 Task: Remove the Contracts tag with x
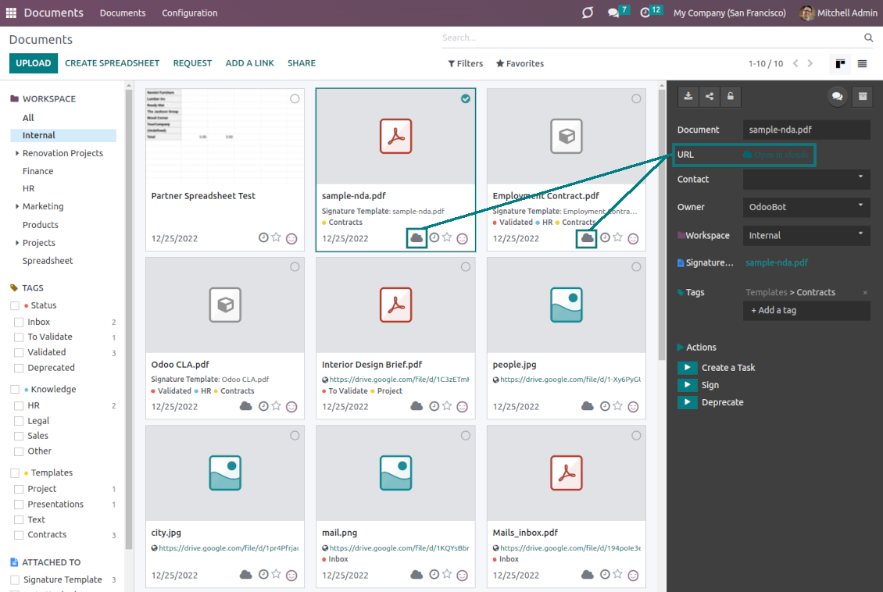click(x=865, y=293)
